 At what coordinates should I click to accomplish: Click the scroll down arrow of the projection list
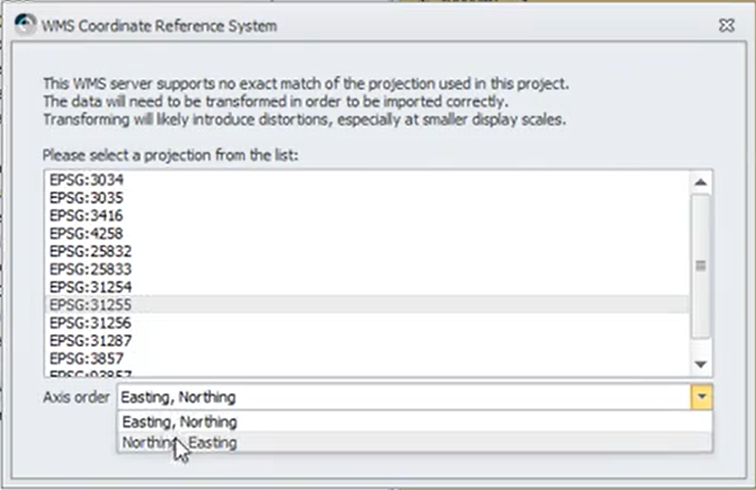(701, 364)
